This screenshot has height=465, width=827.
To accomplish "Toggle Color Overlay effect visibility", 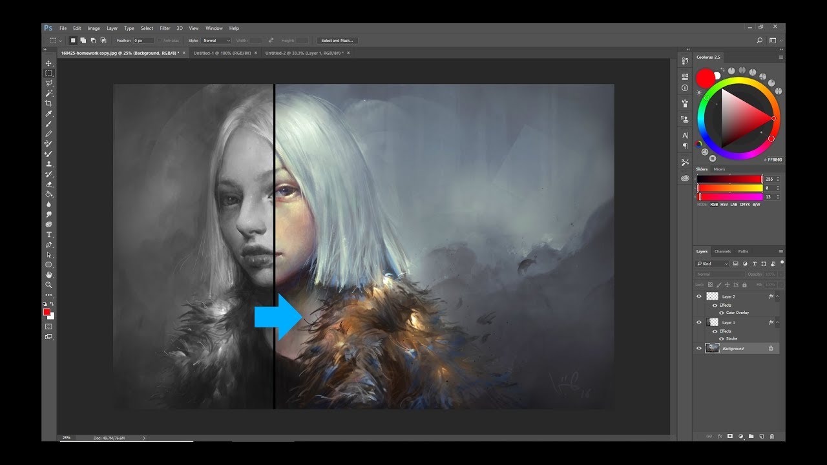I will coord(721,313).
